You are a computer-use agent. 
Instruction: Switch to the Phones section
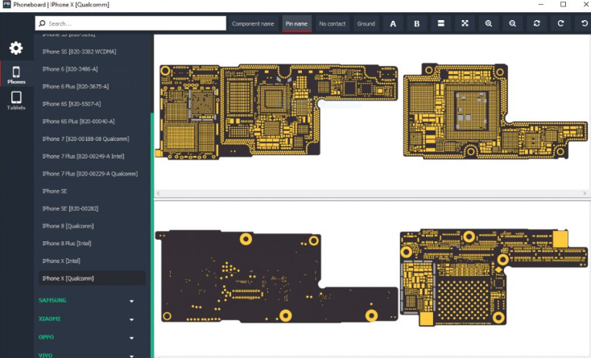pyautogui.click(x=16, y=75)
